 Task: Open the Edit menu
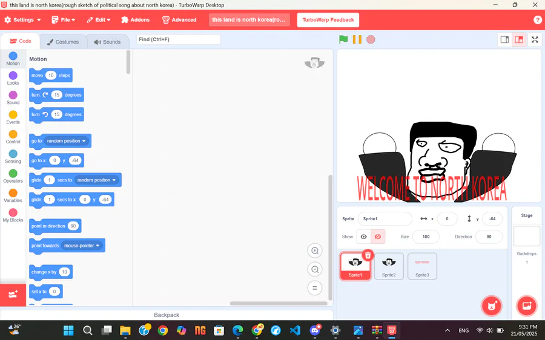[x=99, y=20]
